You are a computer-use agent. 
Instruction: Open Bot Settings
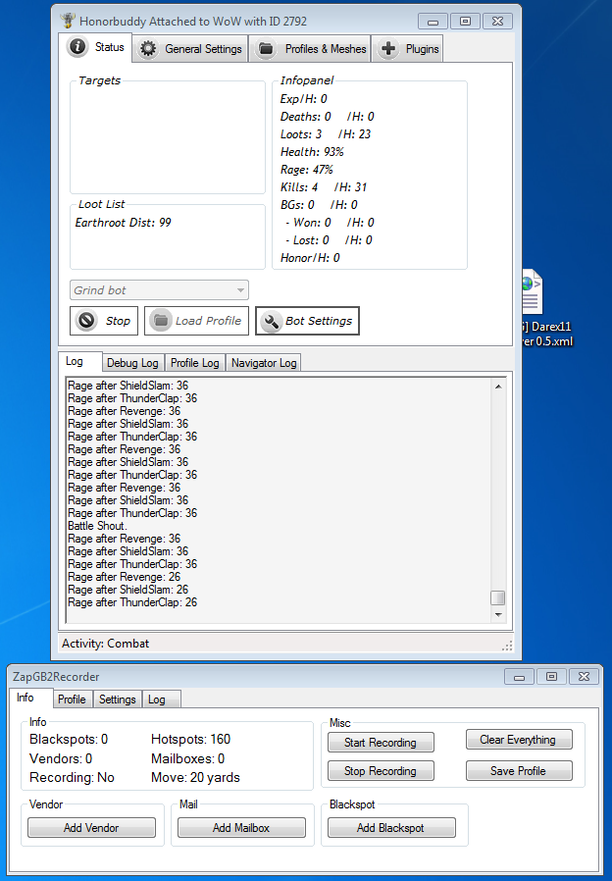point(307,321)
